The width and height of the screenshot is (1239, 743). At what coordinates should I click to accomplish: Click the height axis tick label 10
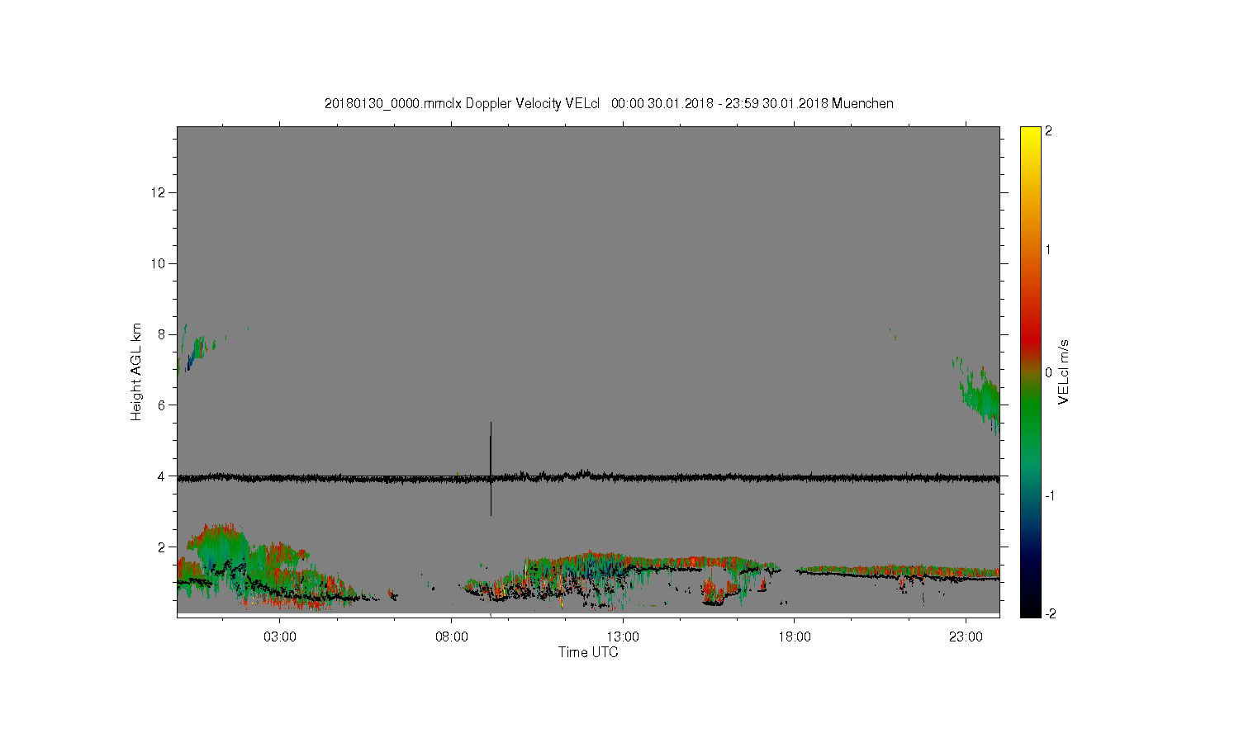[x=159, y=264]
